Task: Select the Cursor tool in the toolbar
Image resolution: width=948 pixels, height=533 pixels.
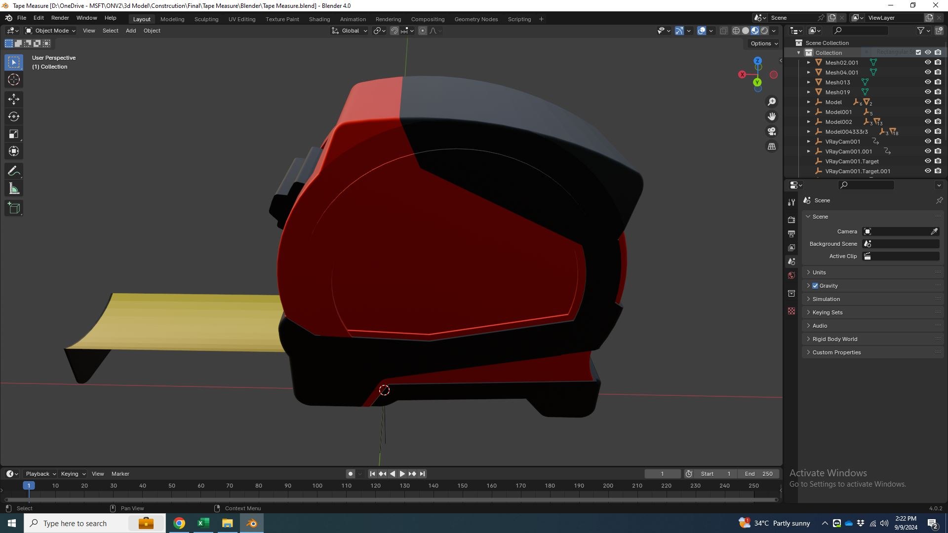Action: 14,79
